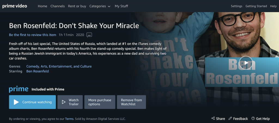Click More purchase options button
This screenshot has height=123, width=279.
[100, 102]
